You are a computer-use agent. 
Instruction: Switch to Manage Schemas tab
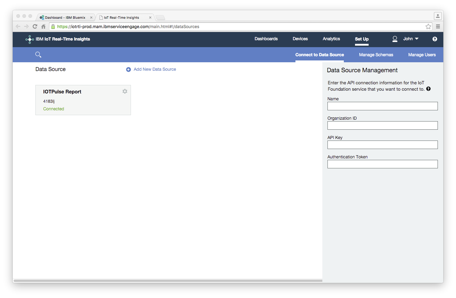coord(376,55)
